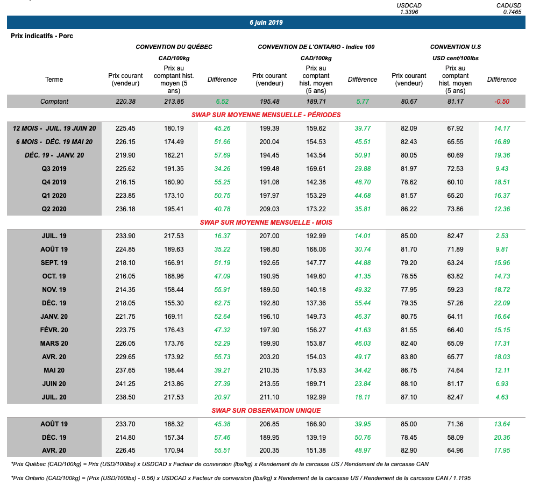
Task: Click the "Terme" column header
Action: point(54,80)
